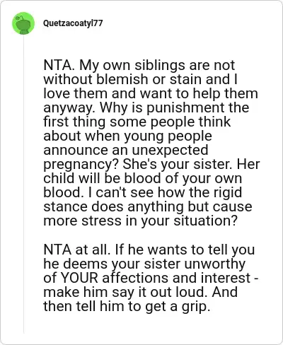
Task: Click the first paragraph starting 'NTA. My own siblings'
Action: coord(151,143)
